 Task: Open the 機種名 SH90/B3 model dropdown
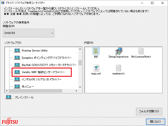tap(28, 33)
